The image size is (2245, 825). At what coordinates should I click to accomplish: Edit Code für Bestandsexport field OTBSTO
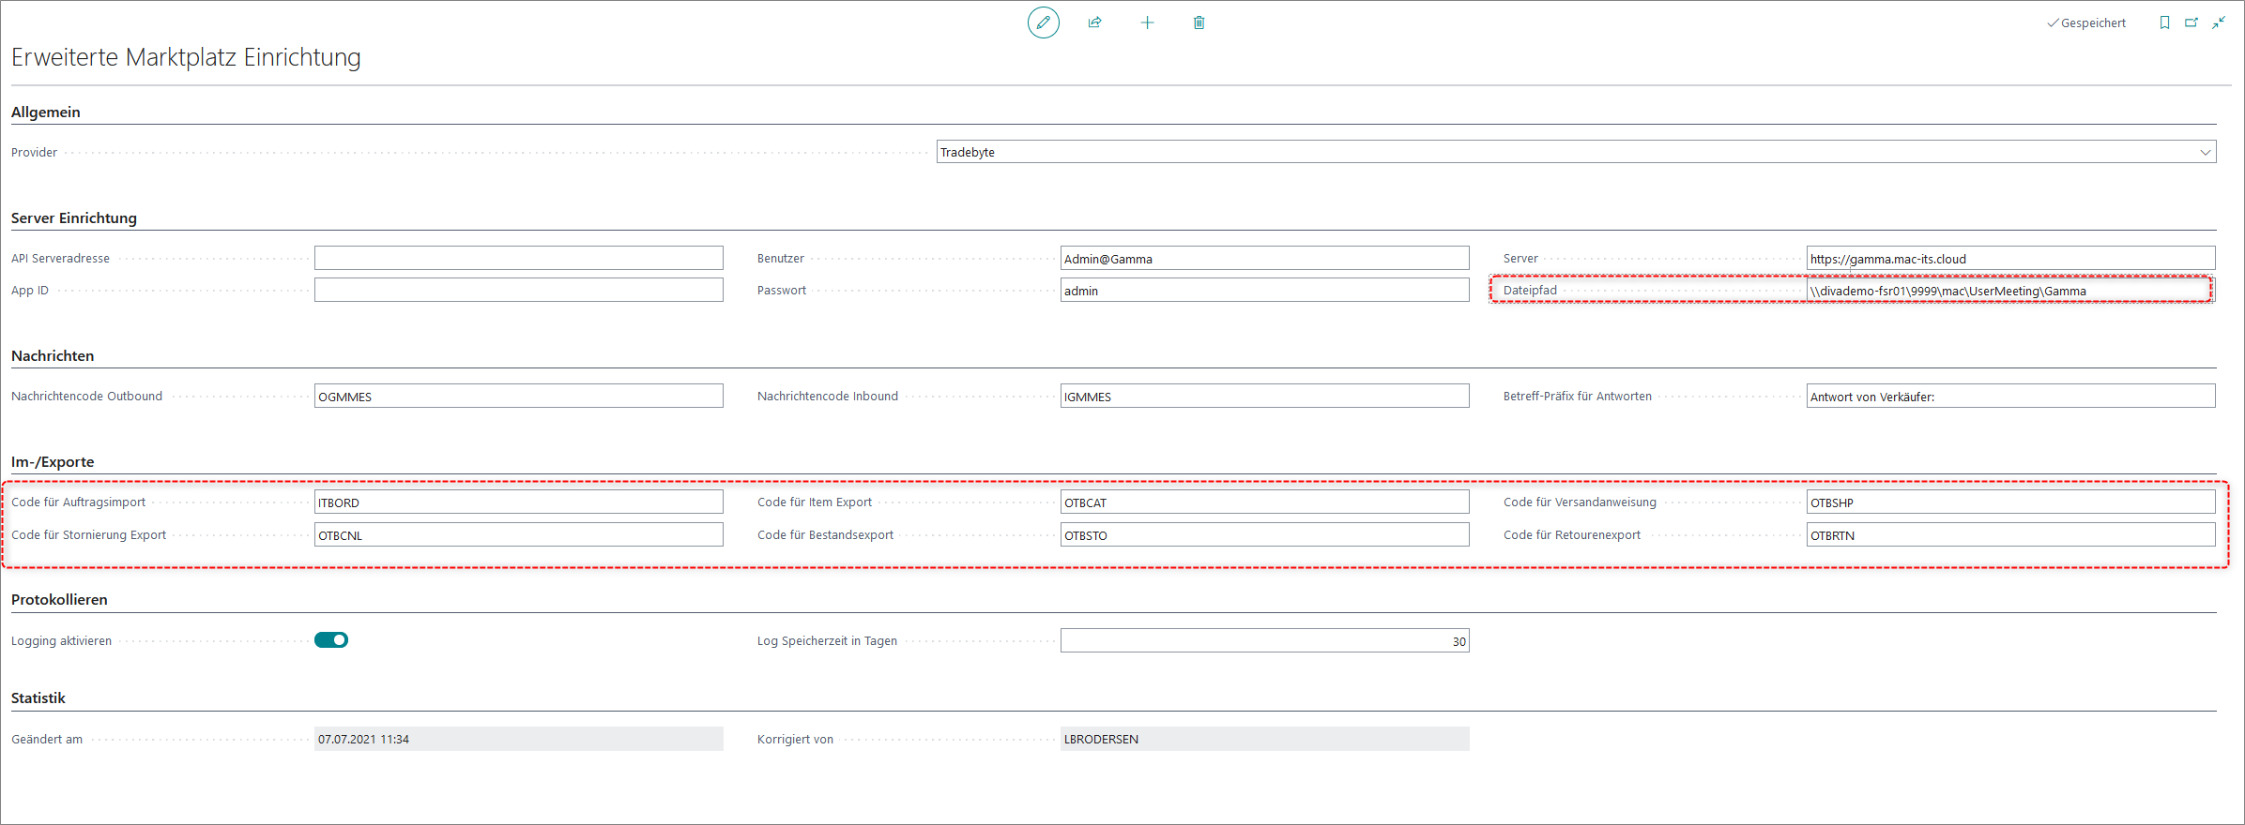(x=1264, y=534)
